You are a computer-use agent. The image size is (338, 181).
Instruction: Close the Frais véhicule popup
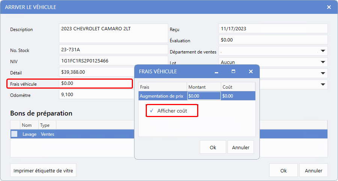pyautogui.click(x=250, y=71)
